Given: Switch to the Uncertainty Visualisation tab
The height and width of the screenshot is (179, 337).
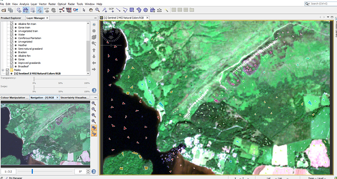Looking at the screenshot, I should coord(75,98).
